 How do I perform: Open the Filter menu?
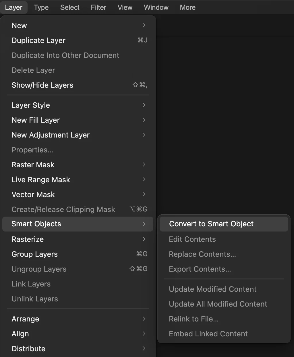click(x=98, y=7)
